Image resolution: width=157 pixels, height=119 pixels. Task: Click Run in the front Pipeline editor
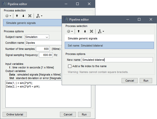(146, 81)
